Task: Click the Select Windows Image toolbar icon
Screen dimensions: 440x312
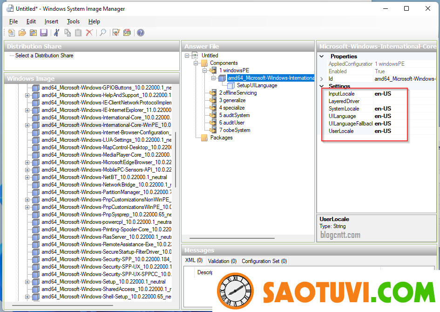Action: [x=33, y=33]
